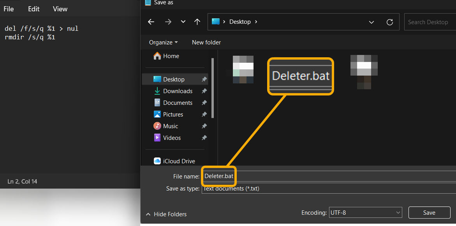Click the Save button
Image resolution: width=456 pixels, height=226 pixels.
click(x=429, y=212)
